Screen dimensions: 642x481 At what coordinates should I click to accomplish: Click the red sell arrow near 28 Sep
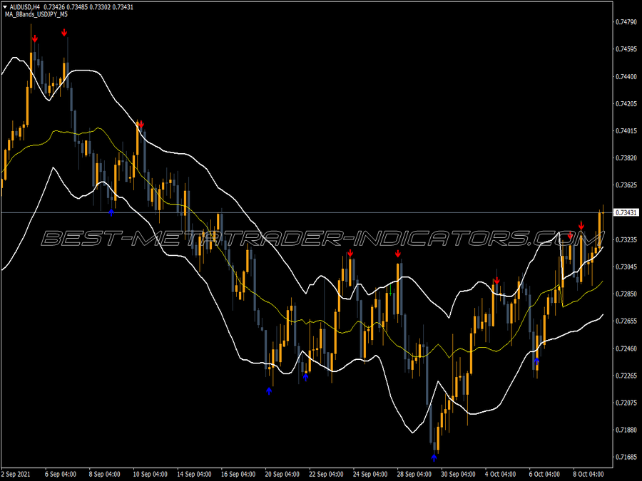[398, 254]
